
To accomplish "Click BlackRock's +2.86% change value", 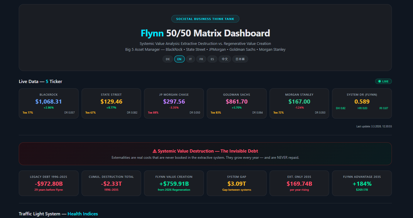I will pos(49,108).
